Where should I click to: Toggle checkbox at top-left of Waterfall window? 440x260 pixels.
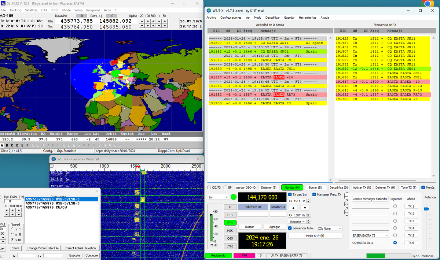tap(52, 166)
